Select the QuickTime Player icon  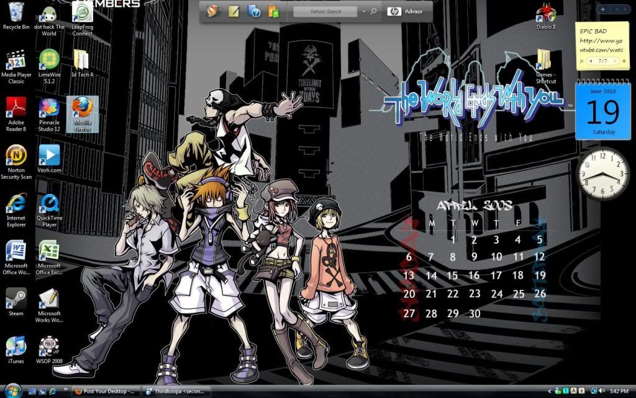[x=49, y=210]
